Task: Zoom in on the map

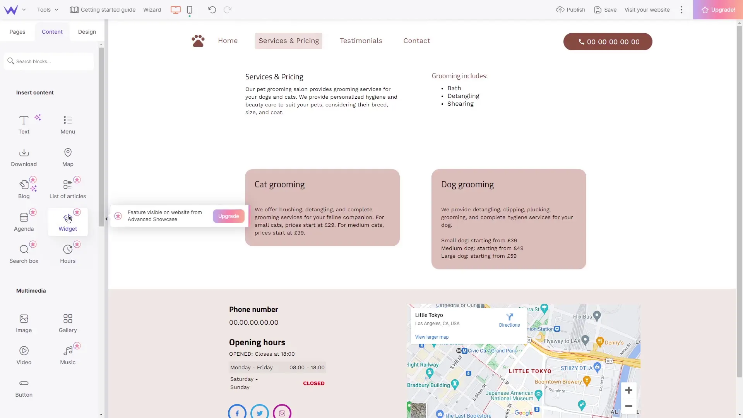Action: [x=629, y=390]
